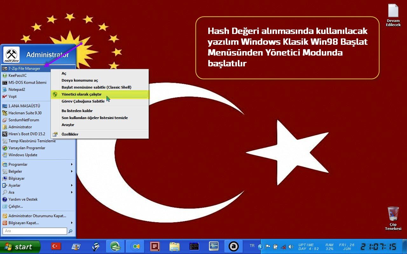
Task: Click the volume speaker tray icon
Action: click(291, 247)
